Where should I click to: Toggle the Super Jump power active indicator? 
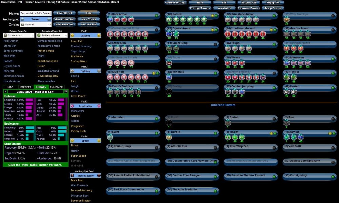coord(215,44)
